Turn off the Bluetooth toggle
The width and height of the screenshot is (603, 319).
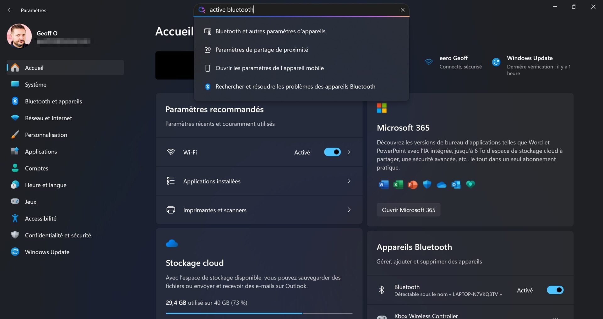(x=555, y=290)
